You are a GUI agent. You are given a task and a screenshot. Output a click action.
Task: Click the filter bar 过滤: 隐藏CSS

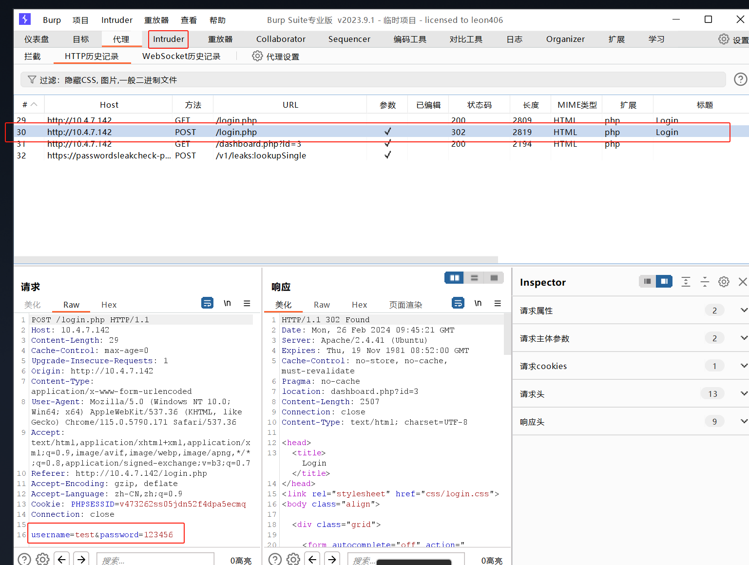point(373,79)
